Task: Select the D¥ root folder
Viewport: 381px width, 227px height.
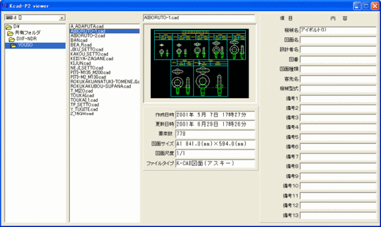Action: 16,26
